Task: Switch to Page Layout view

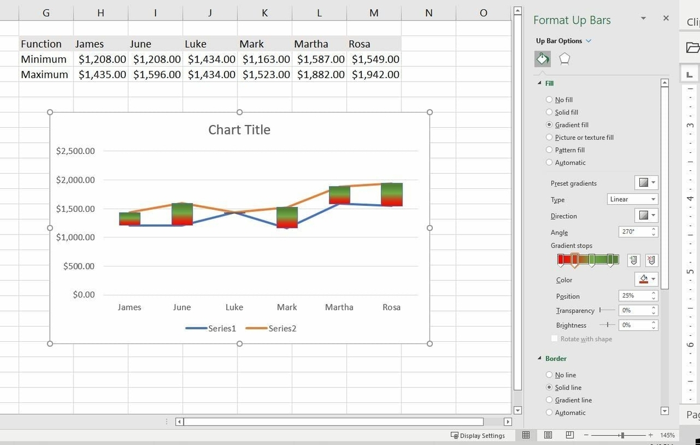Action: pos(547,435)
